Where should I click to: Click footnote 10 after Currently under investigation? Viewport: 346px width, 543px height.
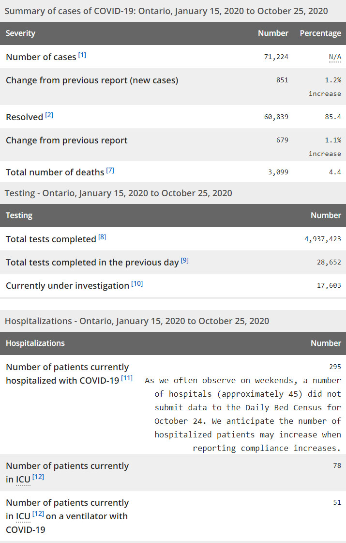point(137,284)
